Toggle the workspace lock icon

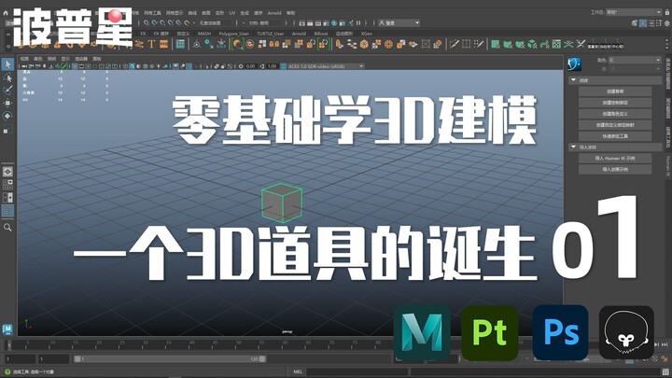click(667, 12)
